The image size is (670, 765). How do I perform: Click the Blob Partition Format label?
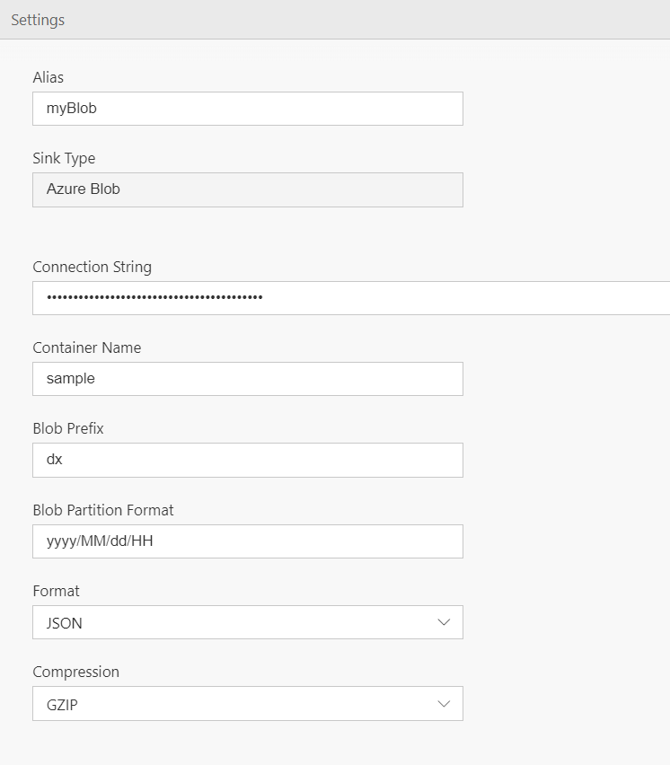[103, 510]
